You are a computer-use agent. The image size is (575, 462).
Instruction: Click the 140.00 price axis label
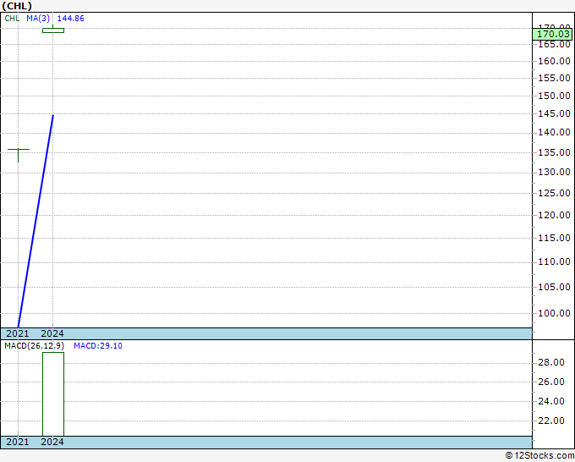(x=554, y=133)
